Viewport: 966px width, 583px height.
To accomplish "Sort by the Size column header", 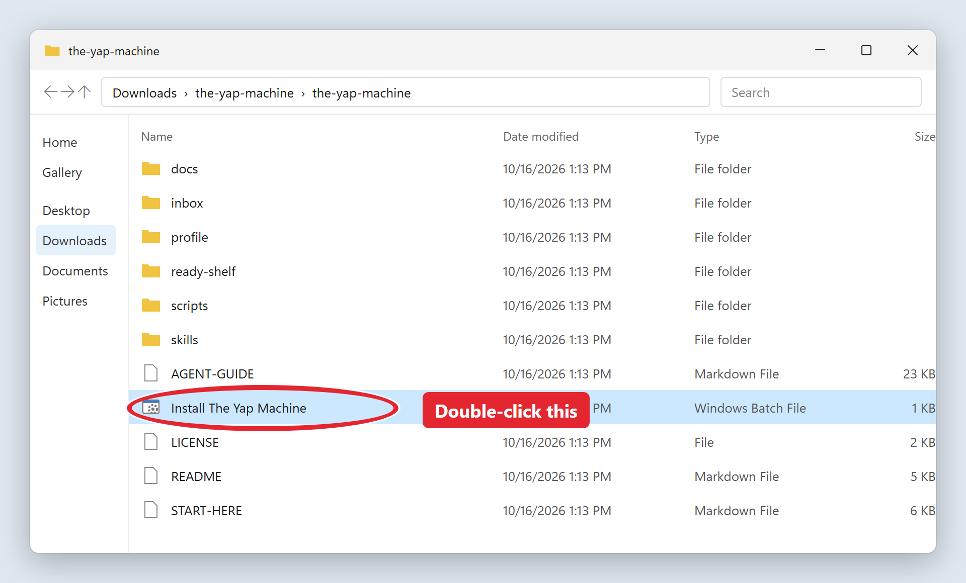I will coord(925,137).
